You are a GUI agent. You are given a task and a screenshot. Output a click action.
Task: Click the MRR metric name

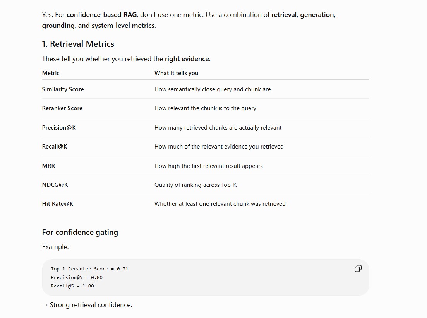[48, 166]
